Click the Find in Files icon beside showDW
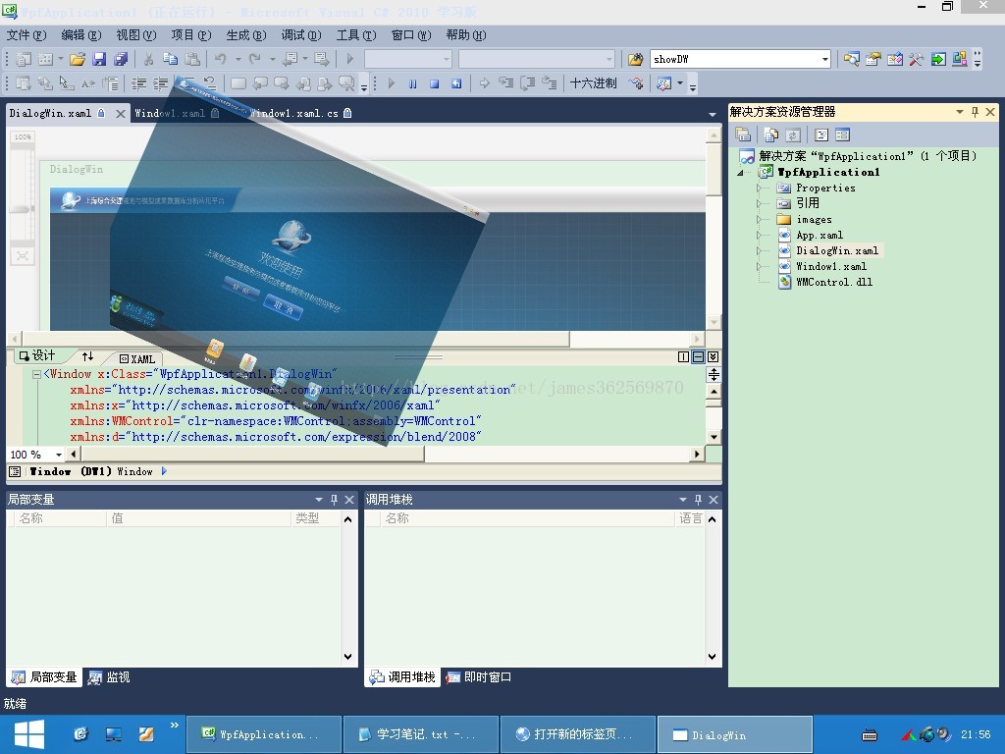The height and width of the screenshot is (754, 1005). (x=635, y=59)
